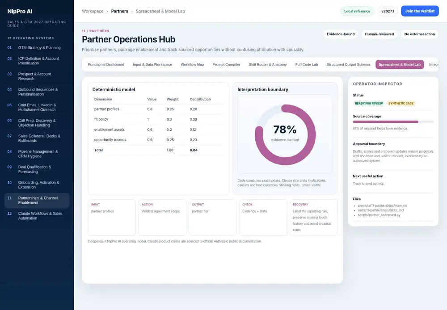Open Call Prep, Discovery & Objection Handling
The width and height of the screenshot is (447, 310).
point(37,123)
